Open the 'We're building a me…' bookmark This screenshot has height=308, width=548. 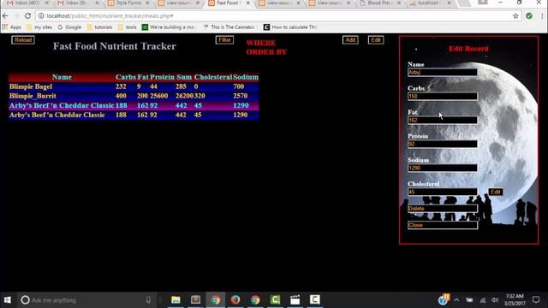[169, 27]
